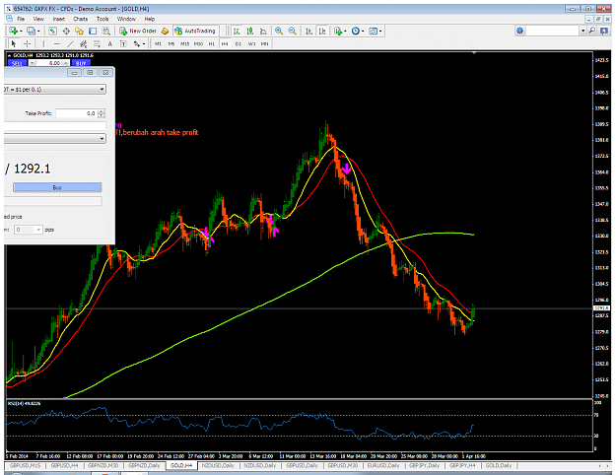Switch timeframe to M1
This screenshot has height=475, width=616.
coord(158,44)
